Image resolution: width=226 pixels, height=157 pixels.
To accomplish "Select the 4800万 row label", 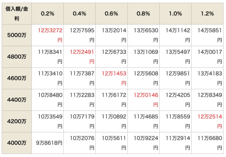I will point(17,57).
